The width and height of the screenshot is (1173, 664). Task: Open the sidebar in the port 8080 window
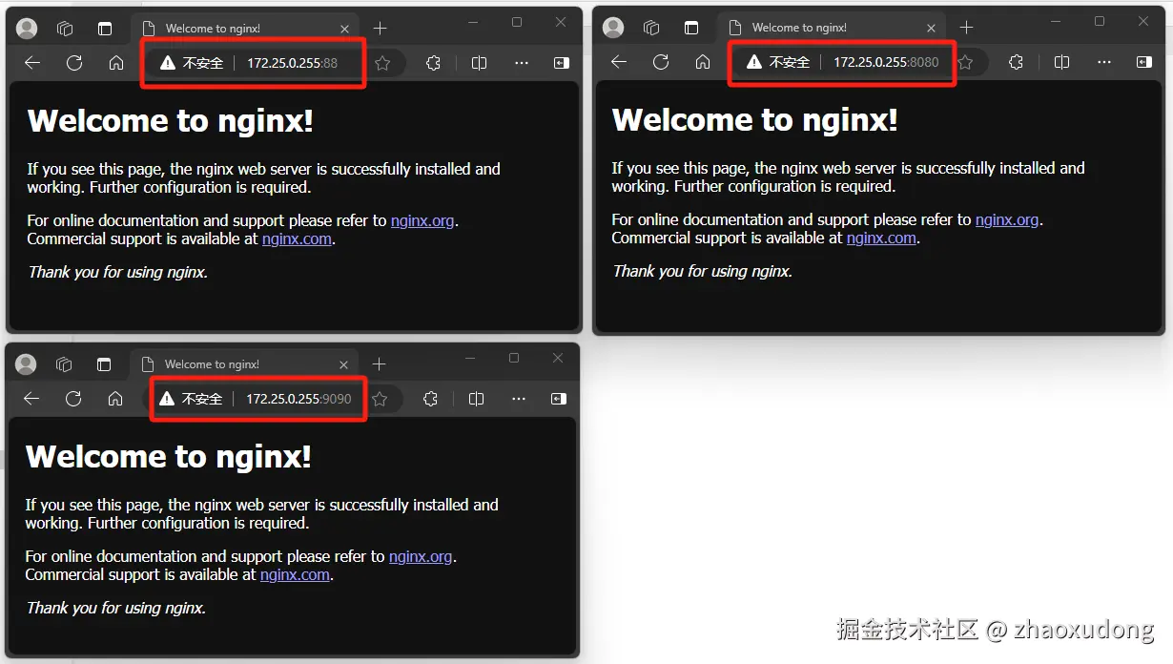tap(1144, 62)
